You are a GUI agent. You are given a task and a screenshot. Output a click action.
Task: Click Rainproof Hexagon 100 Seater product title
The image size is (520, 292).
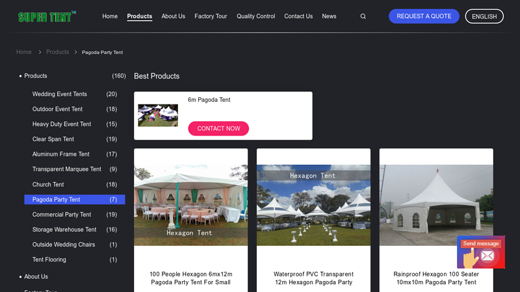436,278
